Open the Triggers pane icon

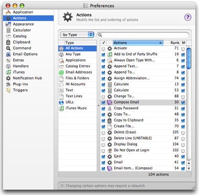[x=8, y=90]
